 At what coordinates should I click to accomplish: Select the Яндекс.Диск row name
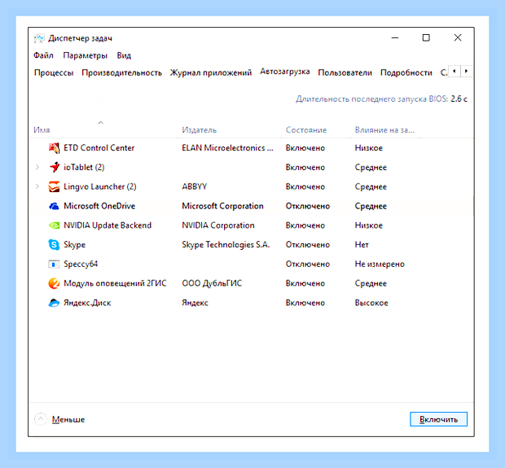tap(87, 303)
